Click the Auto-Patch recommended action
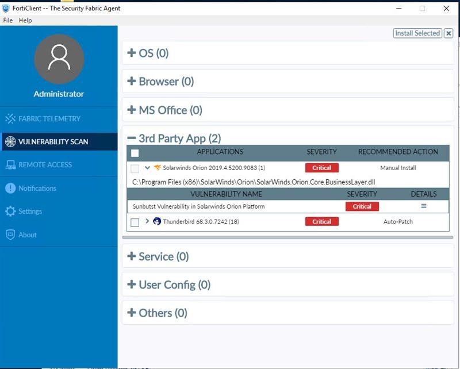The height and width of the screenshot is (369, 460). point(398,222)
